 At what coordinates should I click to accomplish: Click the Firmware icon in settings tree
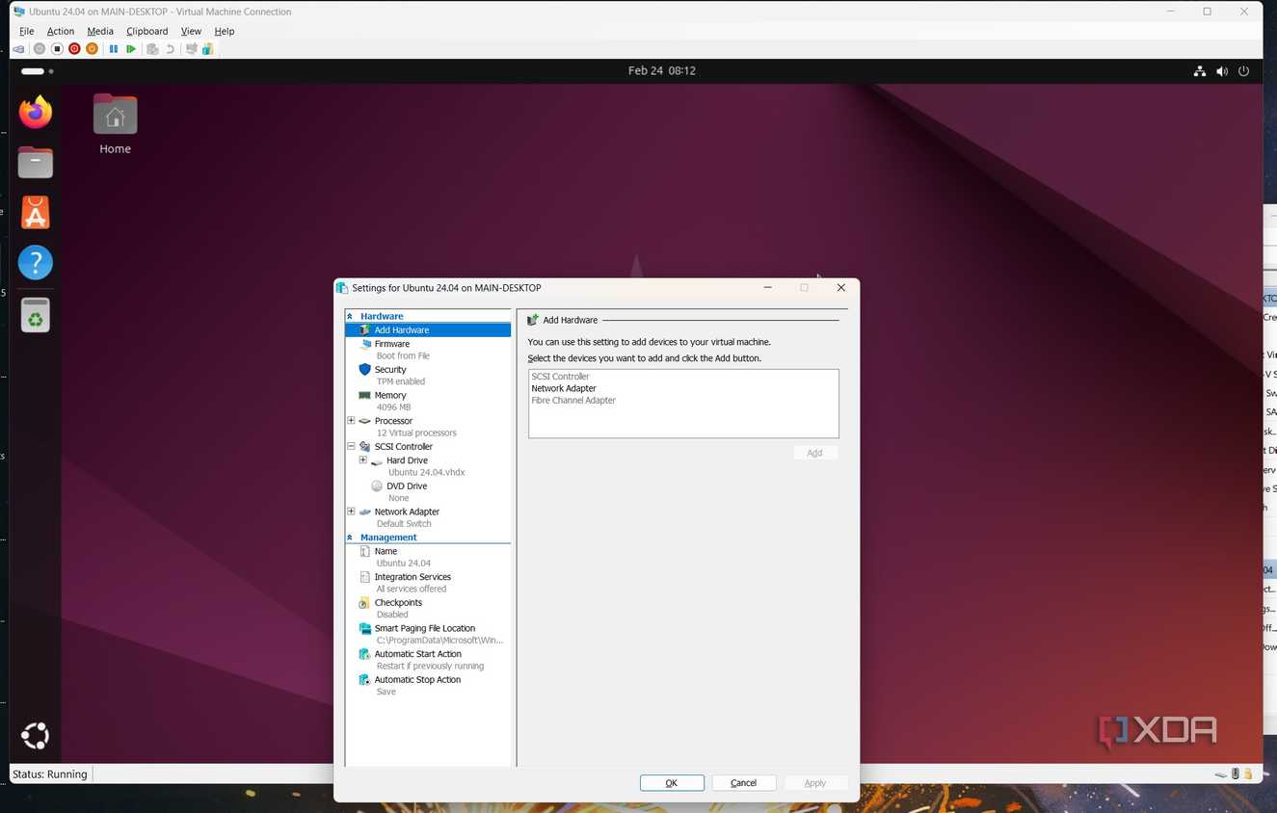(x=365, y=344)
